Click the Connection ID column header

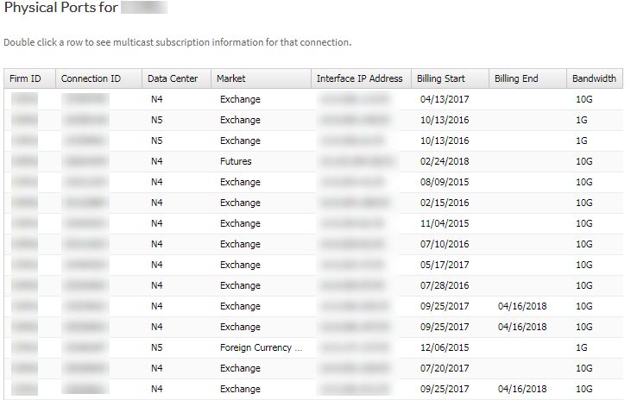pos(98,78)
